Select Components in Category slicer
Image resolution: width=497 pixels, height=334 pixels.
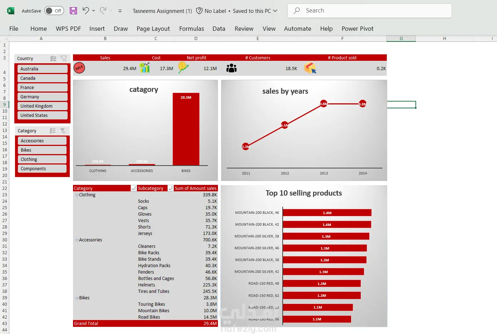coord(42,168)
